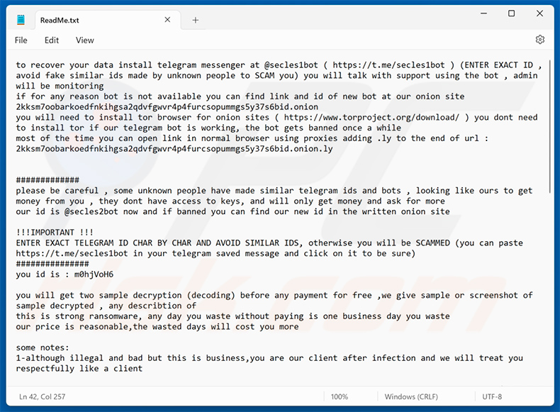Click the 'will be monitoring' line
Image resolution: width=560 pixels, height=412 pixels.
pyautogui.click(x=60, y=86)
